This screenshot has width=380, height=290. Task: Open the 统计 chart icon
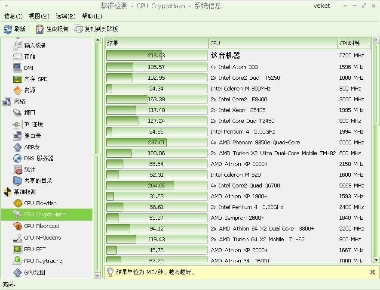[x=18, y=169]
